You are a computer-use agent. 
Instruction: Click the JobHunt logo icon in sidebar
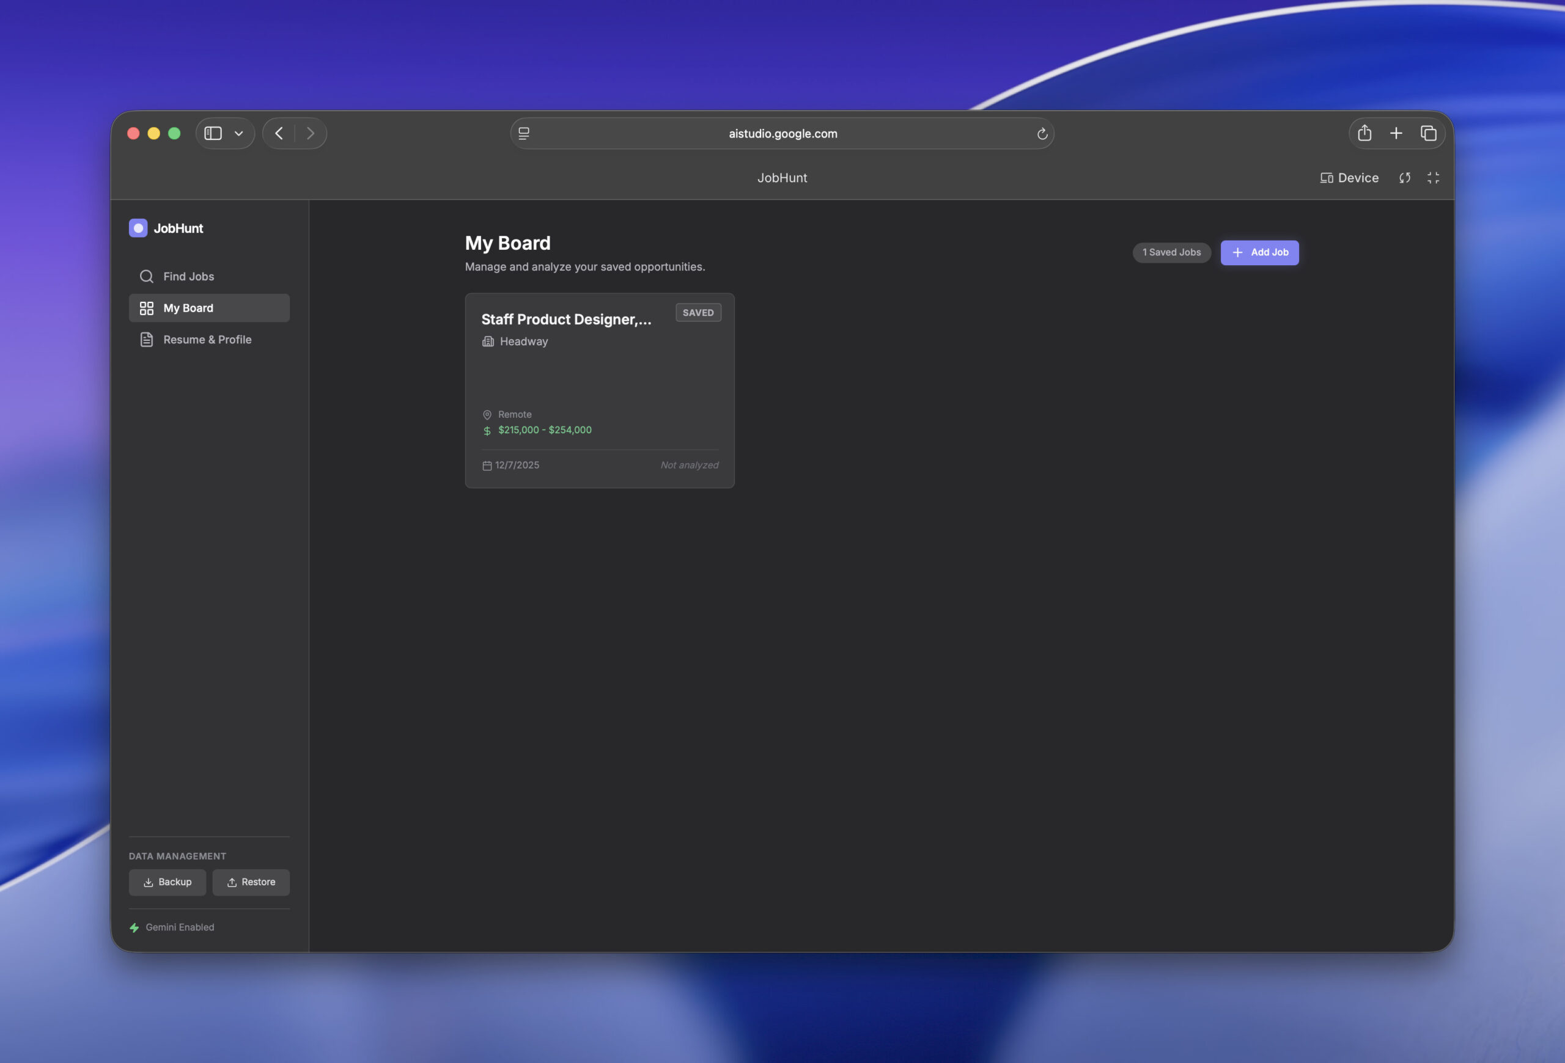click(x=138, y=228)
